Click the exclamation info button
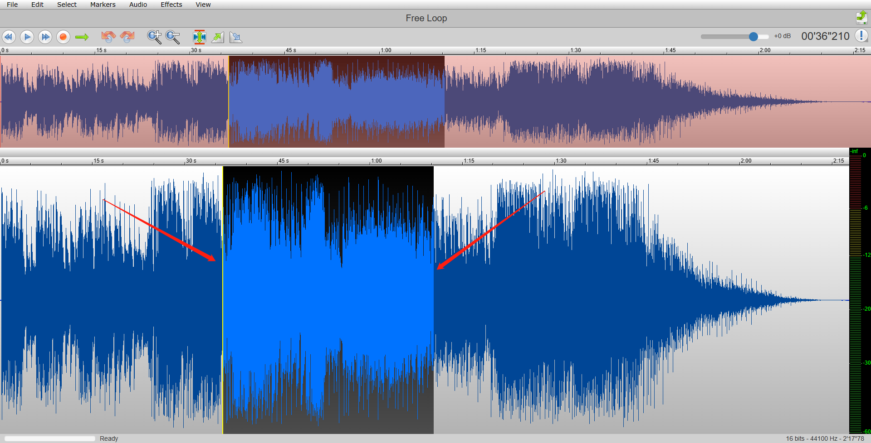Image resolution: width=871 pixels, height=443 pixels. click(x=861, y=36)
